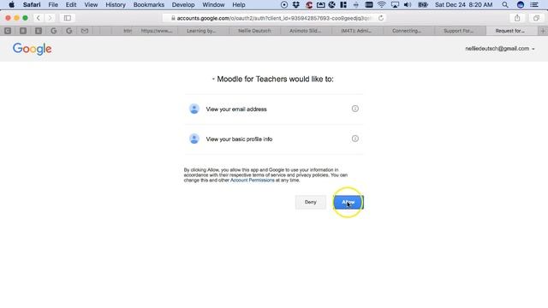
Task: Open the first pinned Google G tab
Action: 53,31
